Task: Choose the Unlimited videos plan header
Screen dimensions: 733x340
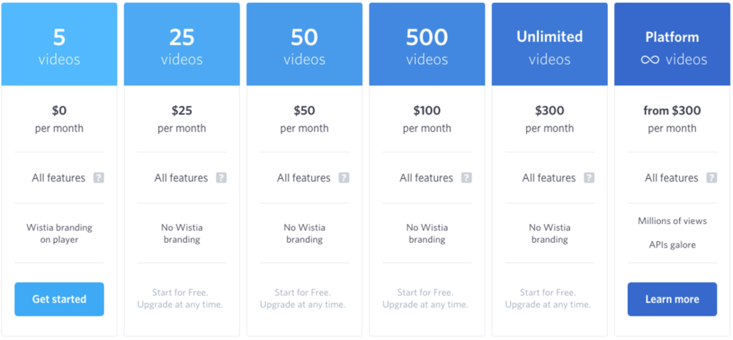Action: pos(550,45)
